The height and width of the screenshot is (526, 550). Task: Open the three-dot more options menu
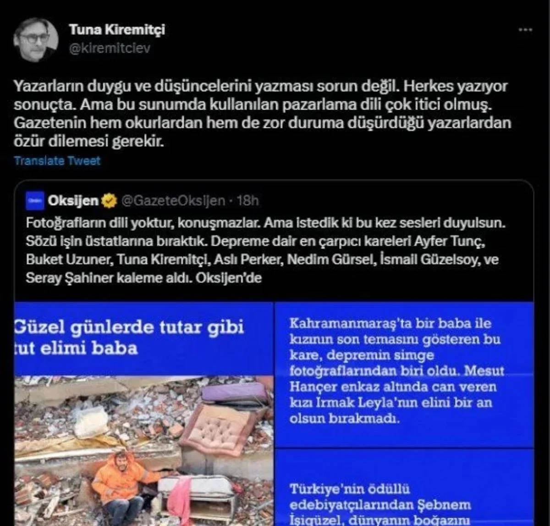coord(525,30)
